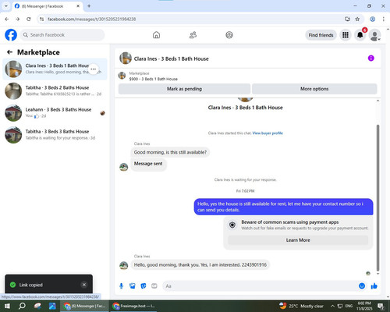Click the weather 25°C Mostly clear widget
The height and width of the screenshot is (312, 390).
click(301, 306)
